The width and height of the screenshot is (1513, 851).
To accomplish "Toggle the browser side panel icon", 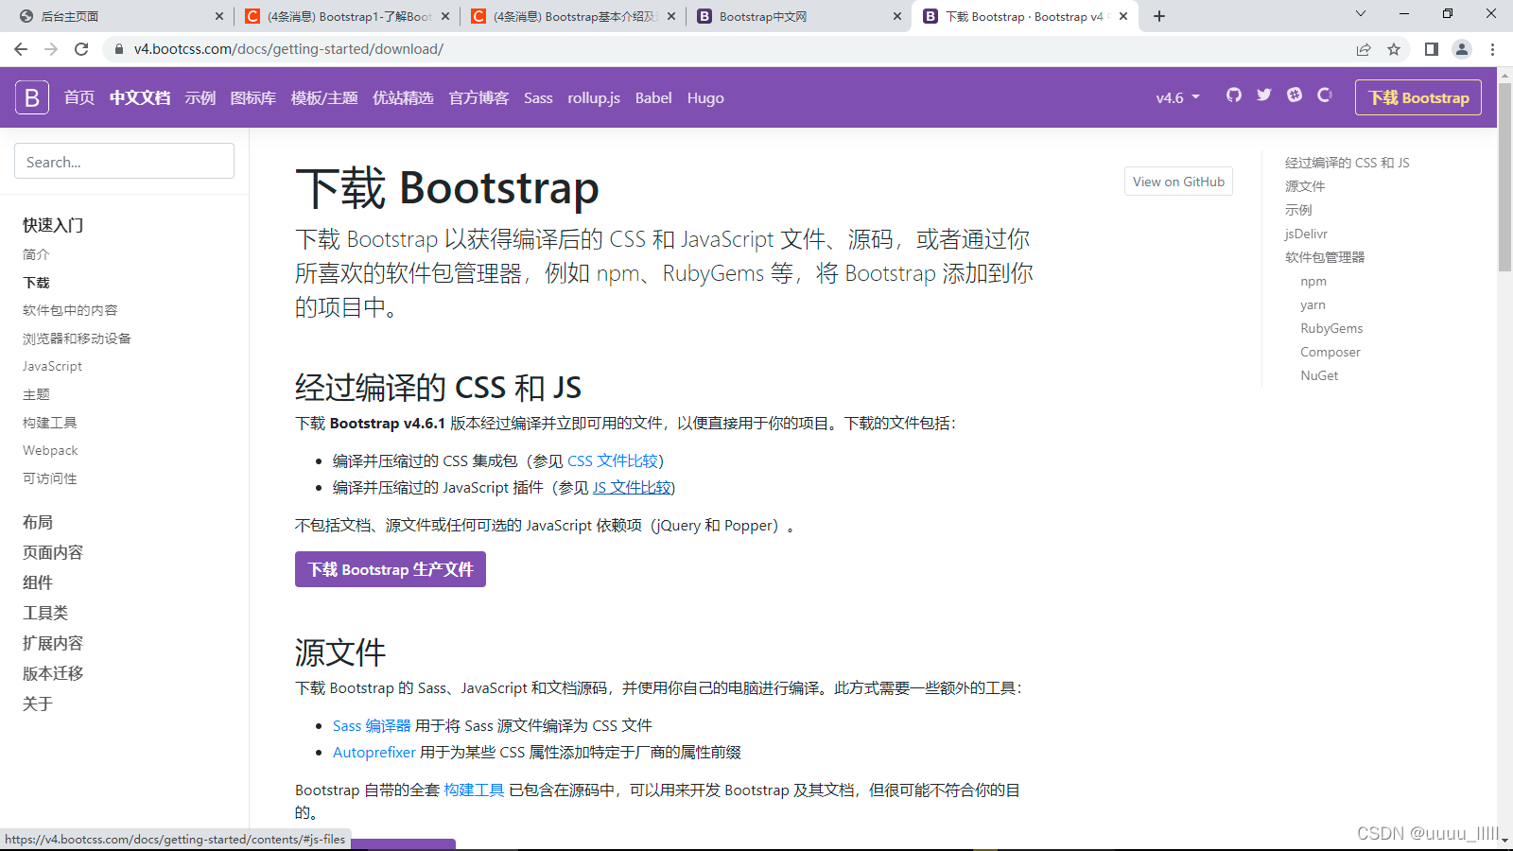I will 1432,49.
